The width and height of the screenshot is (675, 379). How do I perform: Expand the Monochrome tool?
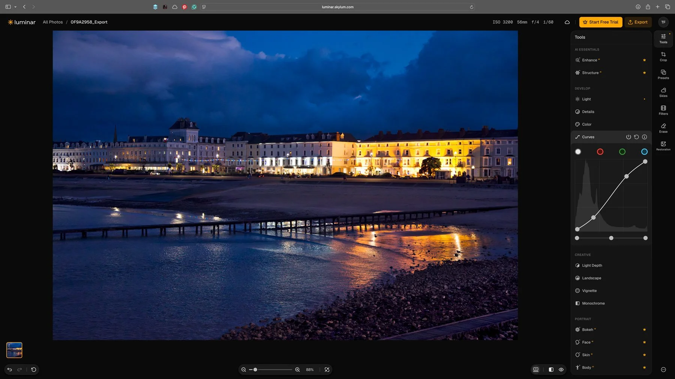pos(611,303)
